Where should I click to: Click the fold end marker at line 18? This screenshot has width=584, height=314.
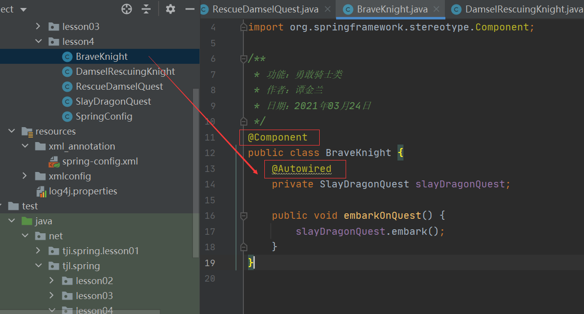click(x=243, y=247)
